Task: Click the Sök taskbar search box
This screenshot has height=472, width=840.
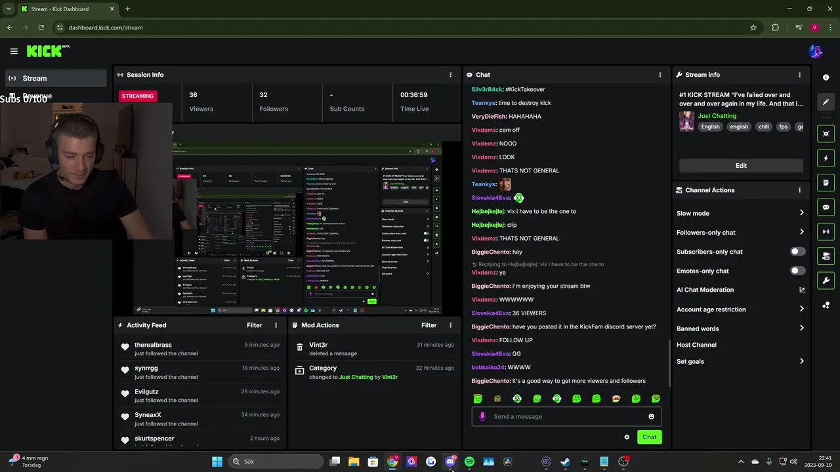Action: point(276,462)
